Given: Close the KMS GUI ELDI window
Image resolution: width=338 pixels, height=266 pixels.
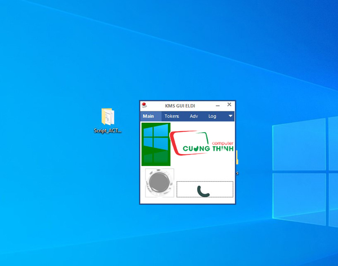Looking at the screenshot, I should [229, 105].
